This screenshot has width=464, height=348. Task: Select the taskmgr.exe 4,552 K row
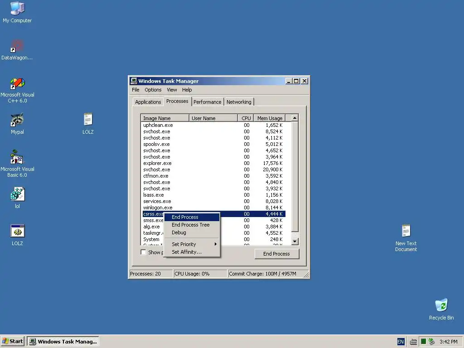[x=252, y=233]
